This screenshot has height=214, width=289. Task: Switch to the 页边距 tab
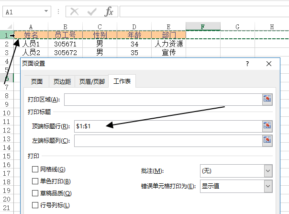pos(62,82)
